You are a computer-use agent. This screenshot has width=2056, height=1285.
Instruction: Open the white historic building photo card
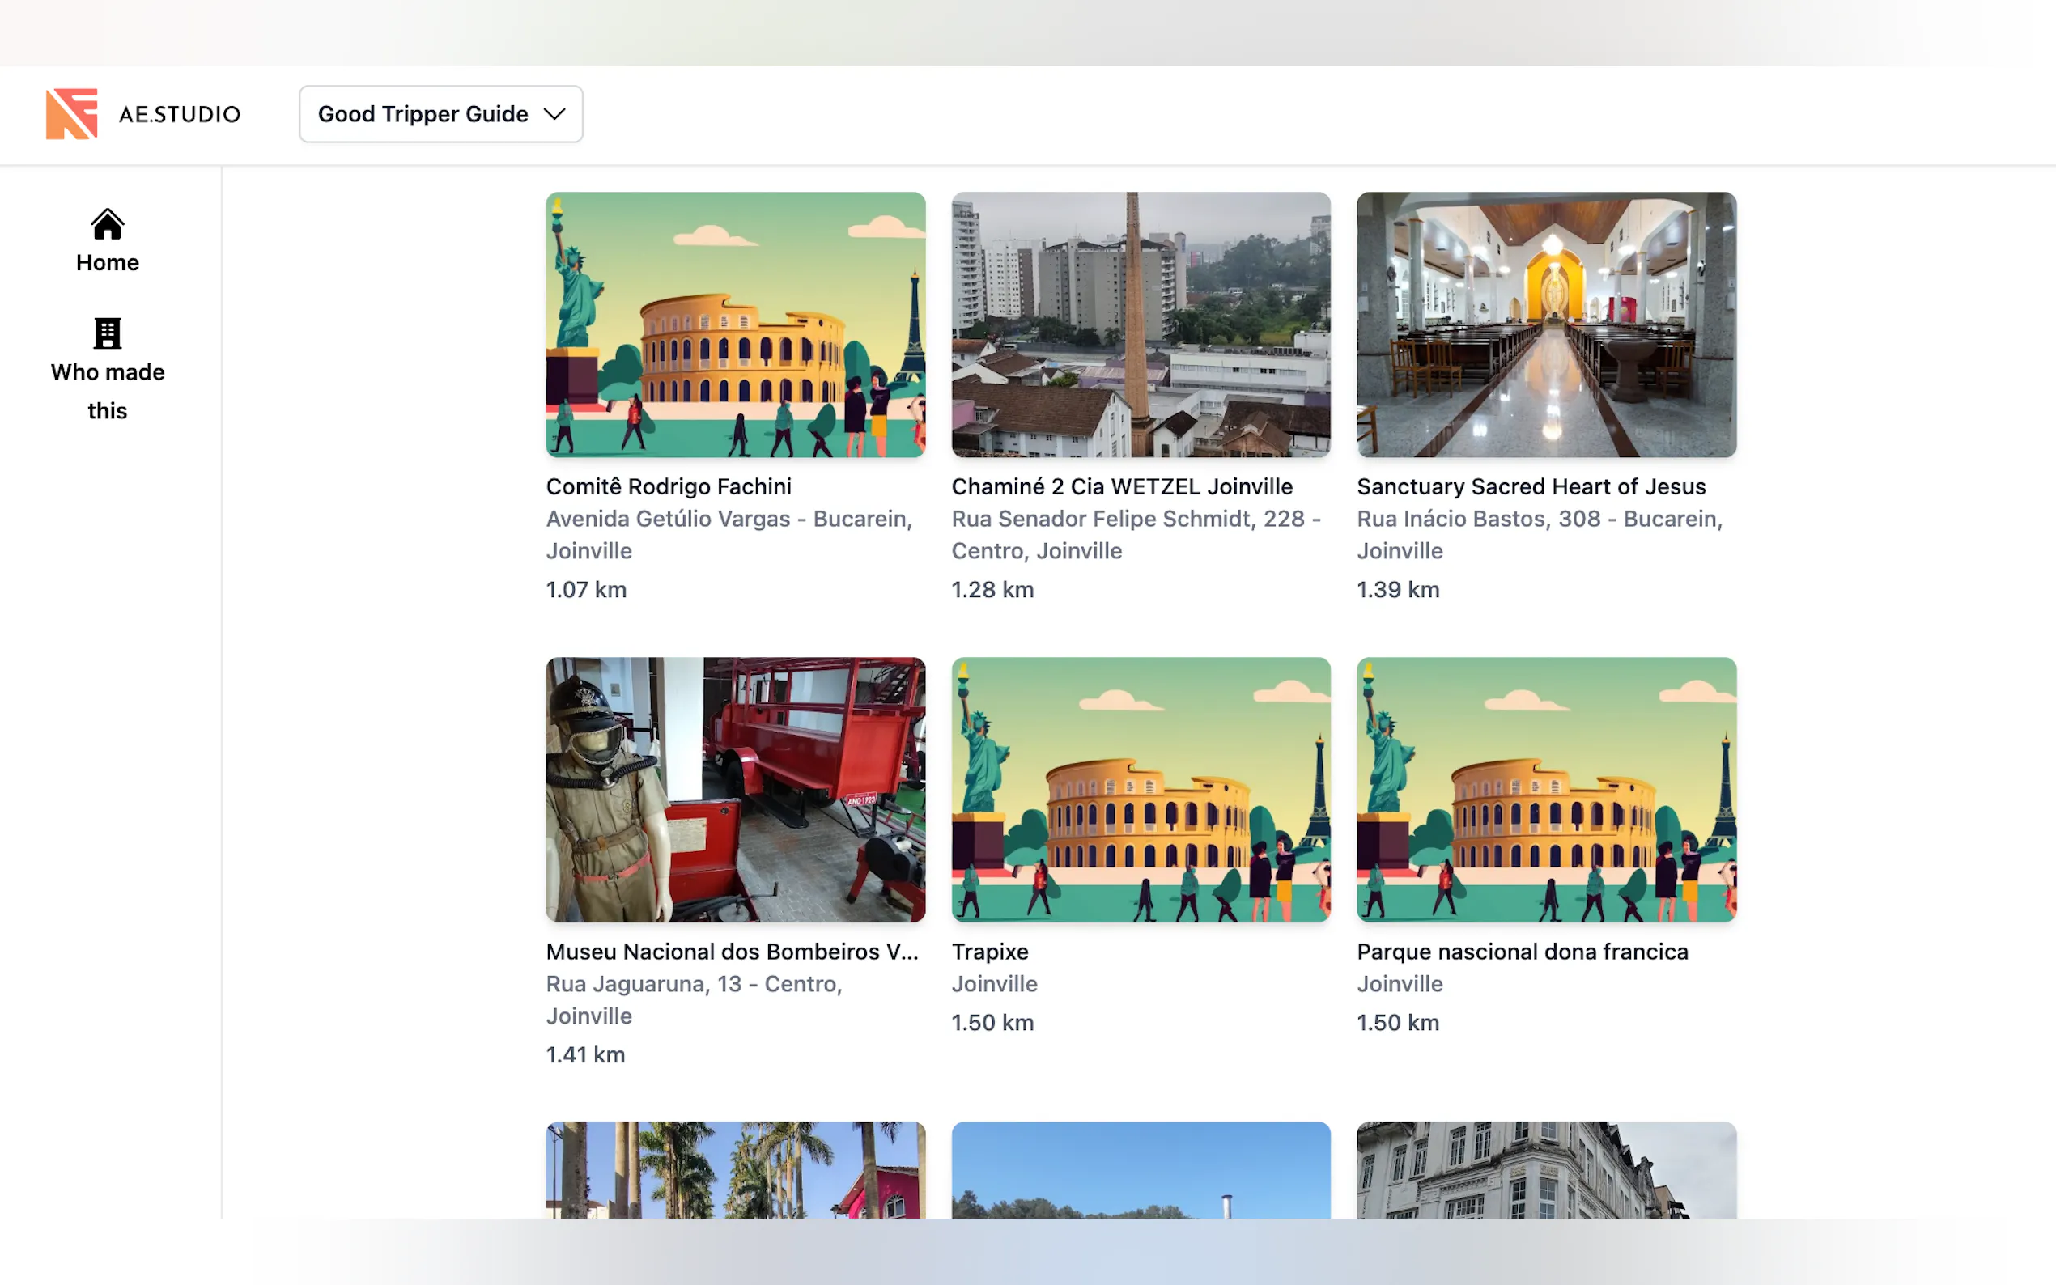point(1546,1169)
